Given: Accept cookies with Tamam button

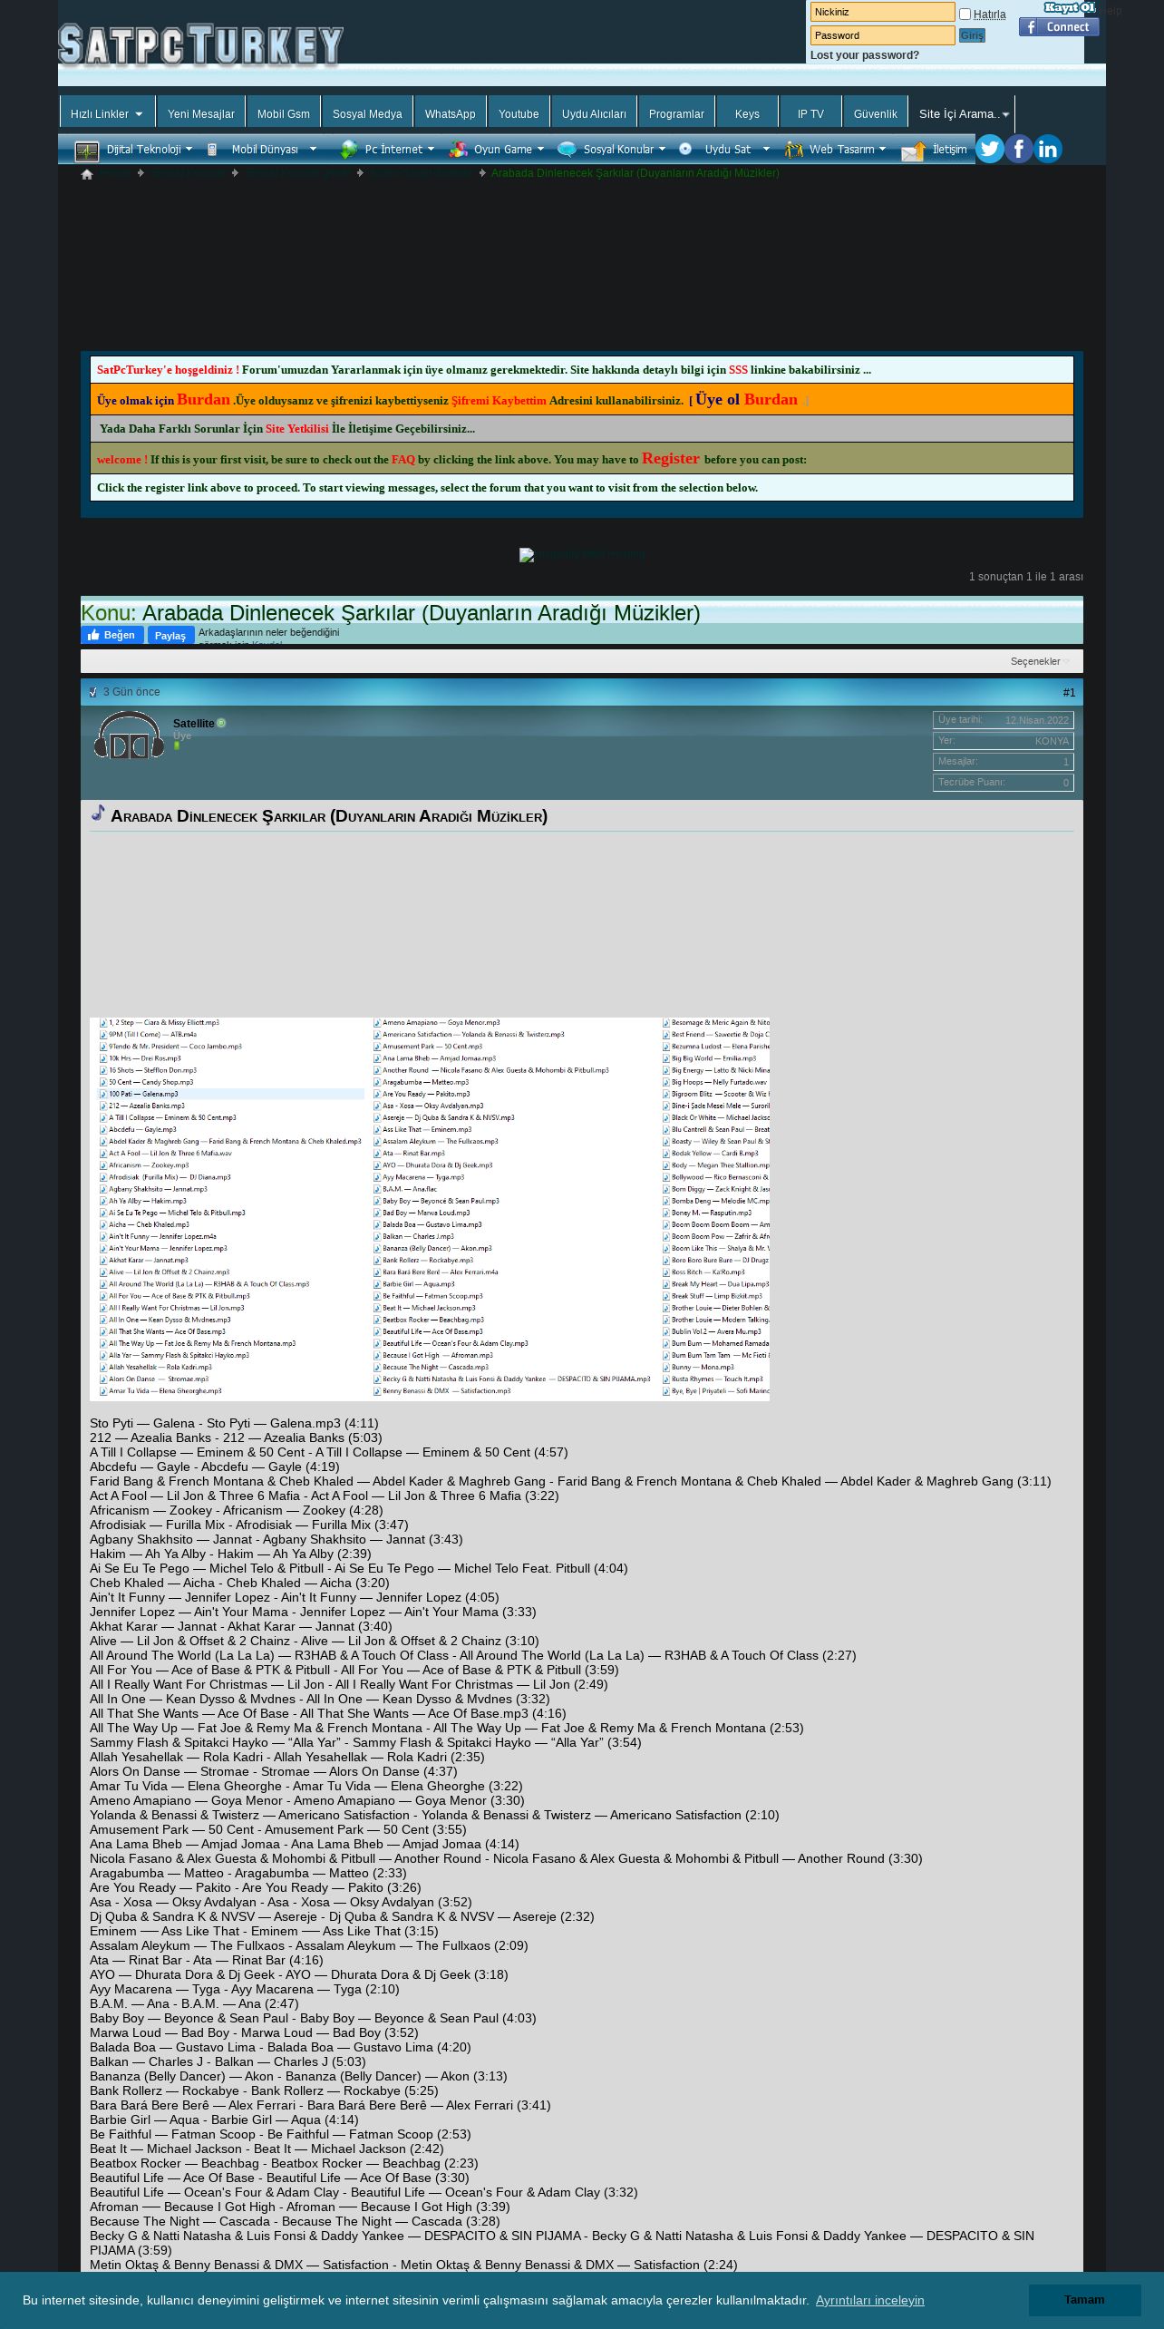Looking at the screenshot, I should (x=1084, y=2299).
